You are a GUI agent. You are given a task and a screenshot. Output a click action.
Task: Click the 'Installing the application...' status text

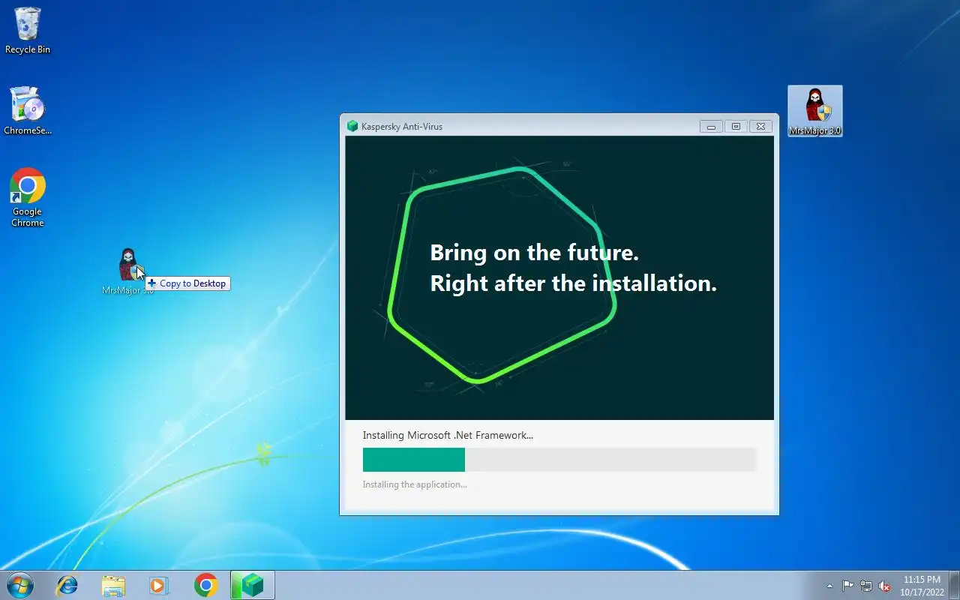[415, 484]
